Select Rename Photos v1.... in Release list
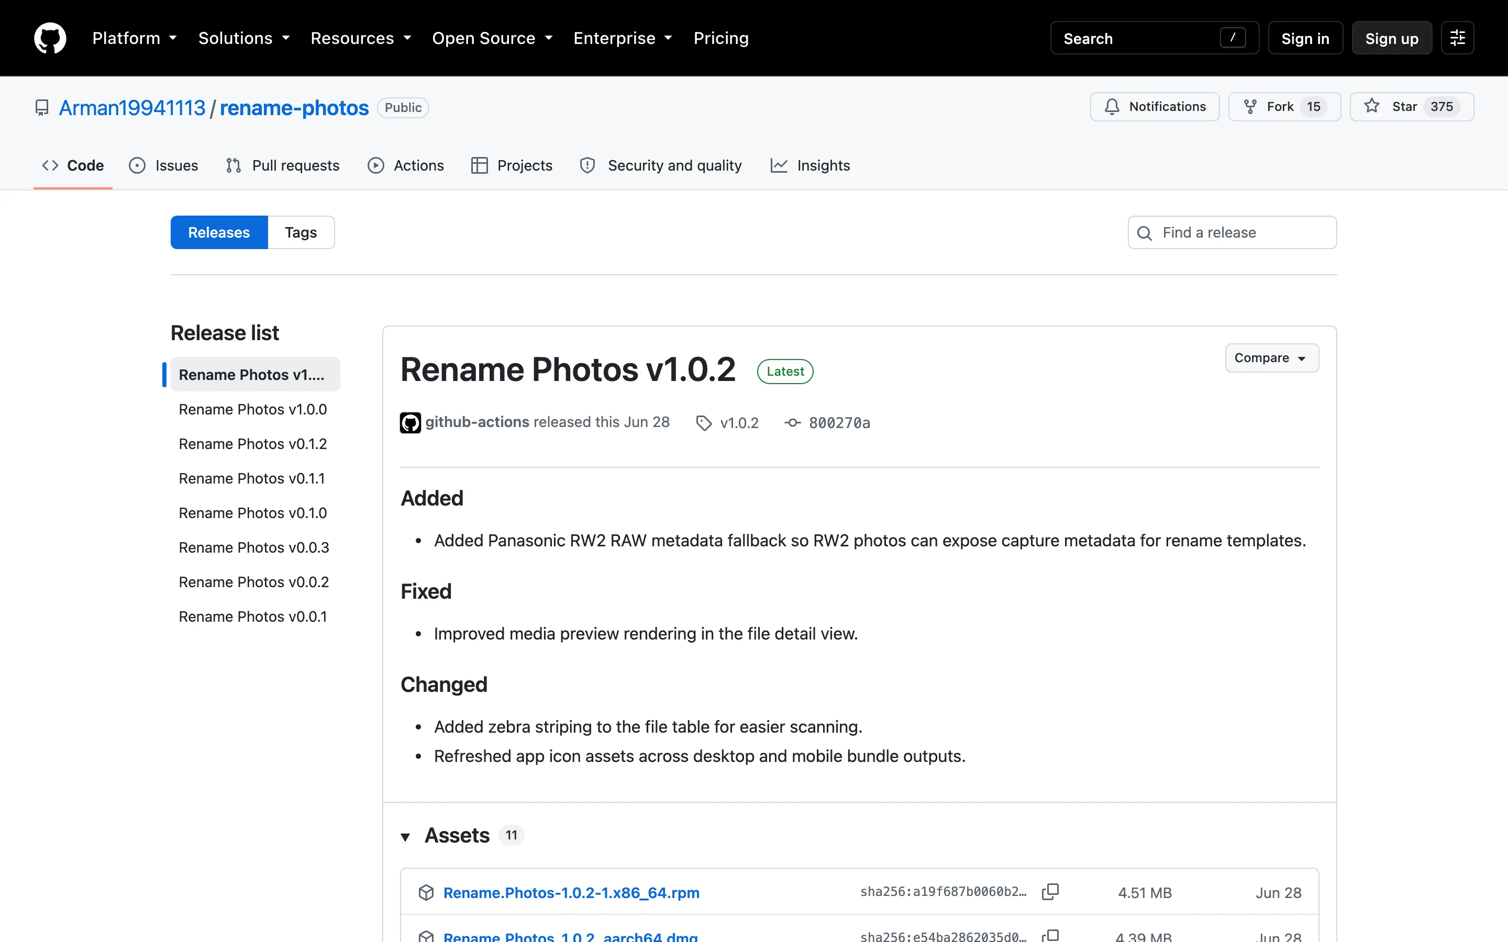 coord(255,374)
